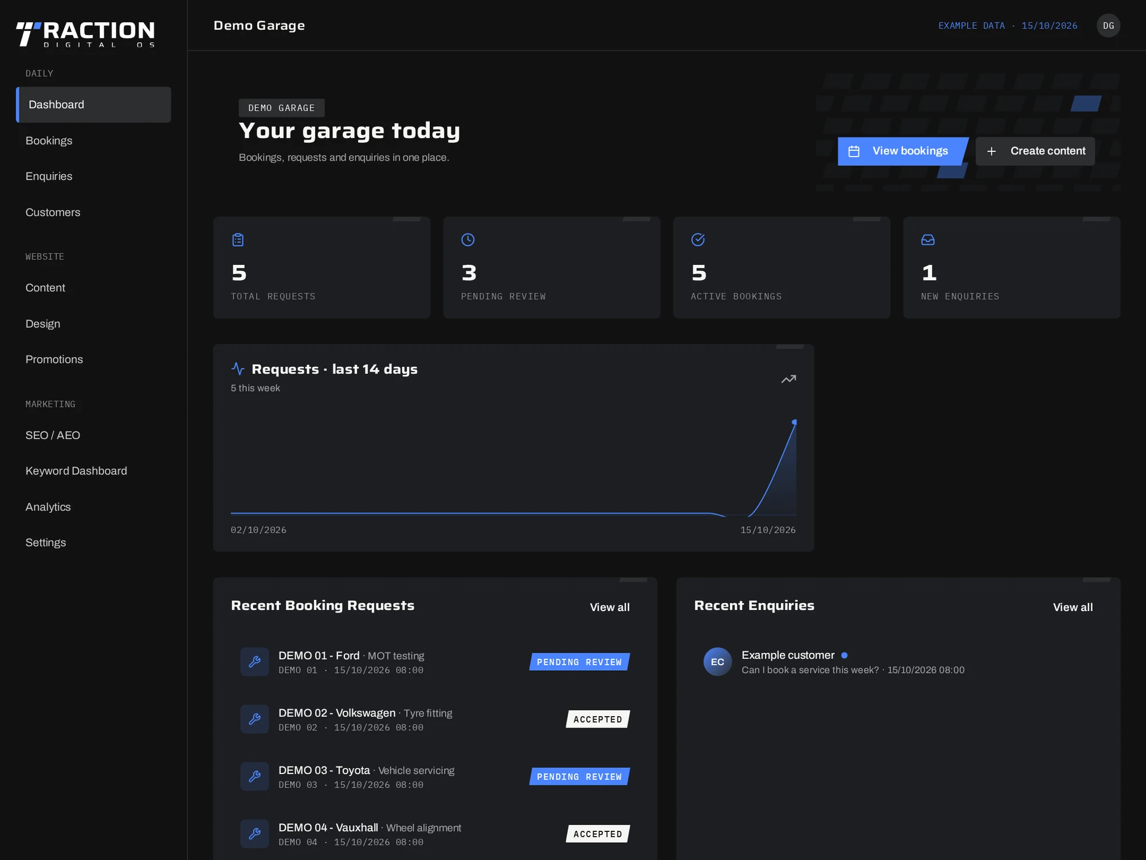Screen dimensions: 1146x860
Task: Click the EC customer avatar
Action: [x=717, y=662]
